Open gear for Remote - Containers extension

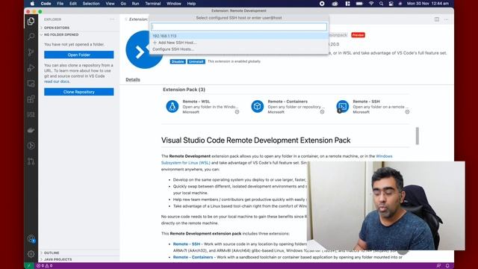click(322, 112)
